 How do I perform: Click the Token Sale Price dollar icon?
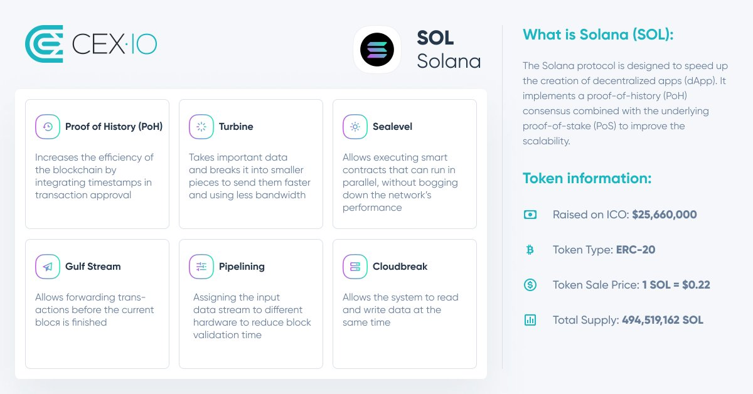click(530, 285)
